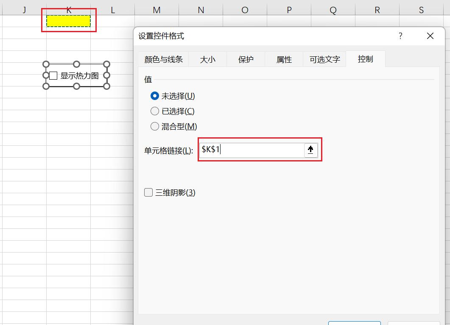Open the help question mark in dialog
Image resolution: width=450 pixels, height=325 pixels.
[x=400, y=36]
